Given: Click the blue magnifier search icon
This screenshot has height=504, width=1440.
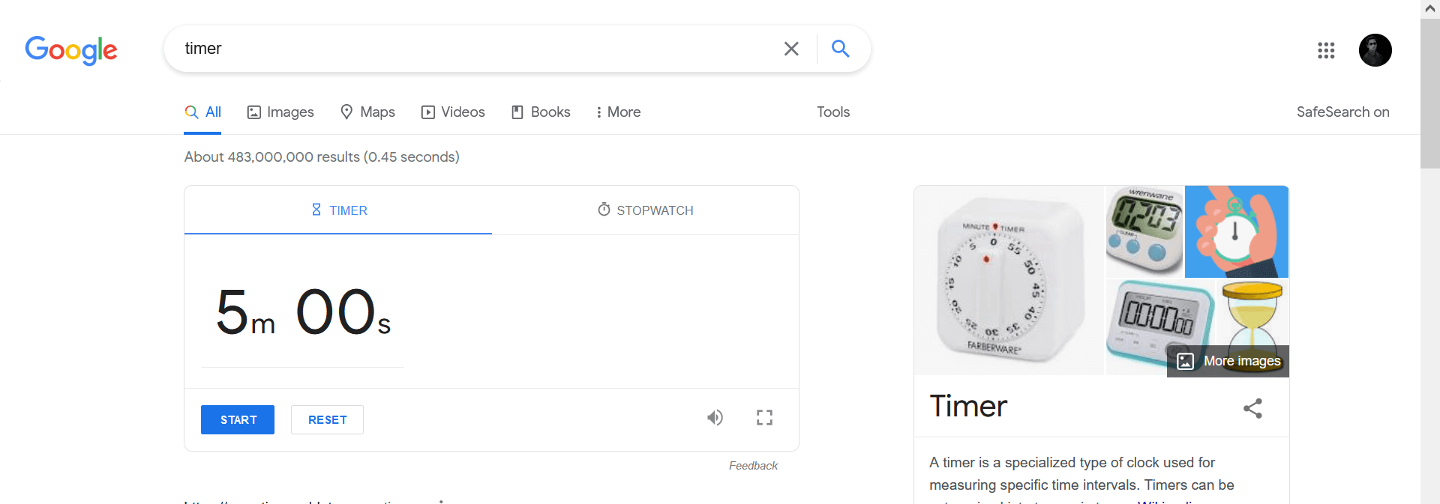Looking at the screenshot, I should point(841,49).
